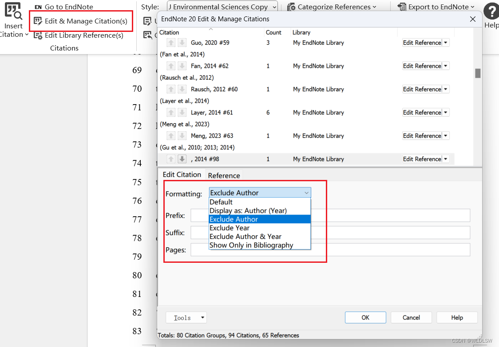
Task: Select the (Meng et al., 2023) group
Action: click(185, 124)
